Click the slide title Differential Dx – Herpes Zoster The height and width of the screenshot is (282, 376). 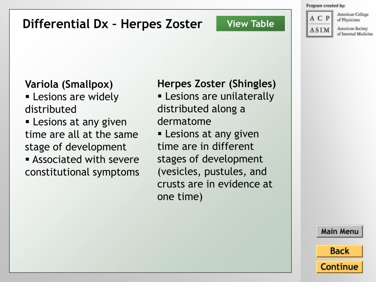(112, 24)
